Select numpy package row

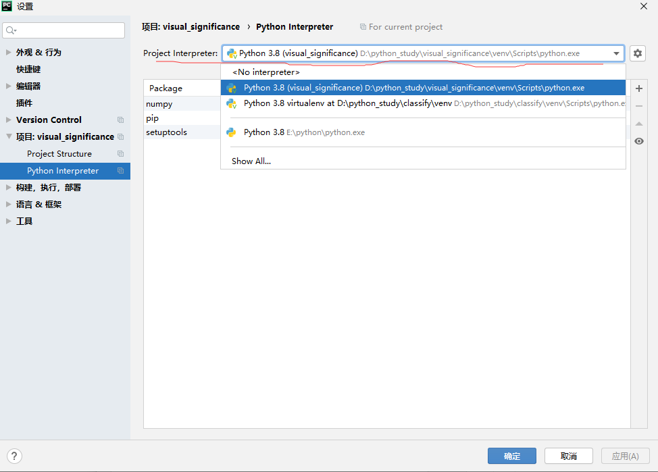click(x=182, y=103)
